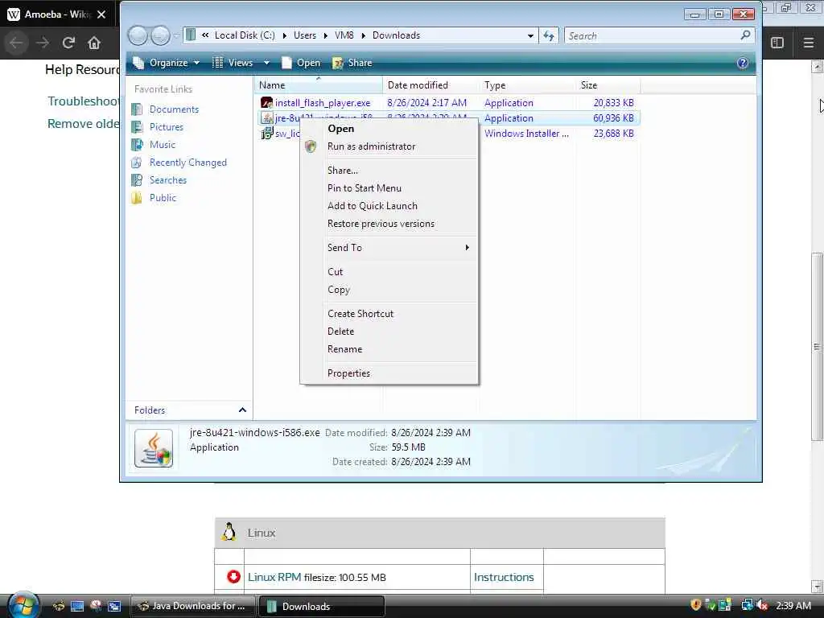Screen dimensions: 824x618
Task: Choose Cut in the context menu
Action: [389, 272]
